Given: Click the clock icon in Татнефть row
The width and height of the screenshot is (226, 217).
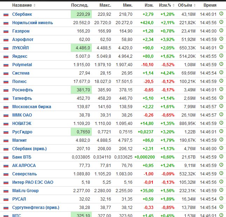Looking at the screenshot, I should [221, 98].
